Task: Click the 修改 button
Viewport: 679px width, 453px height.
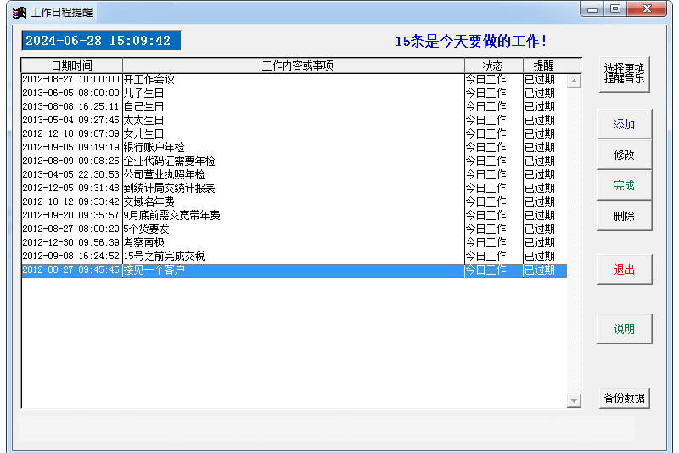Action: pyautogui.click(x=624, y=155)
